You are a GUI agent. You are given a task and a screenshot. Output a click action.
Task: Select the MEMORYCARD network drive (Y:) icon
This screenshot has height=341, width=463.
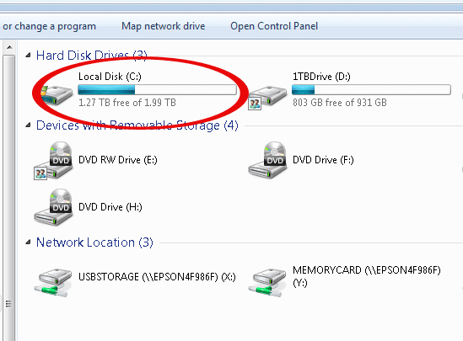click(x=267, y=282)
